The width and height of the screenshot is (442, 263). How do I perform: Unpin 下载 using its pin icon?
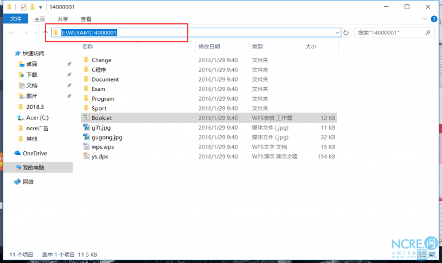[x=69, y=75]
